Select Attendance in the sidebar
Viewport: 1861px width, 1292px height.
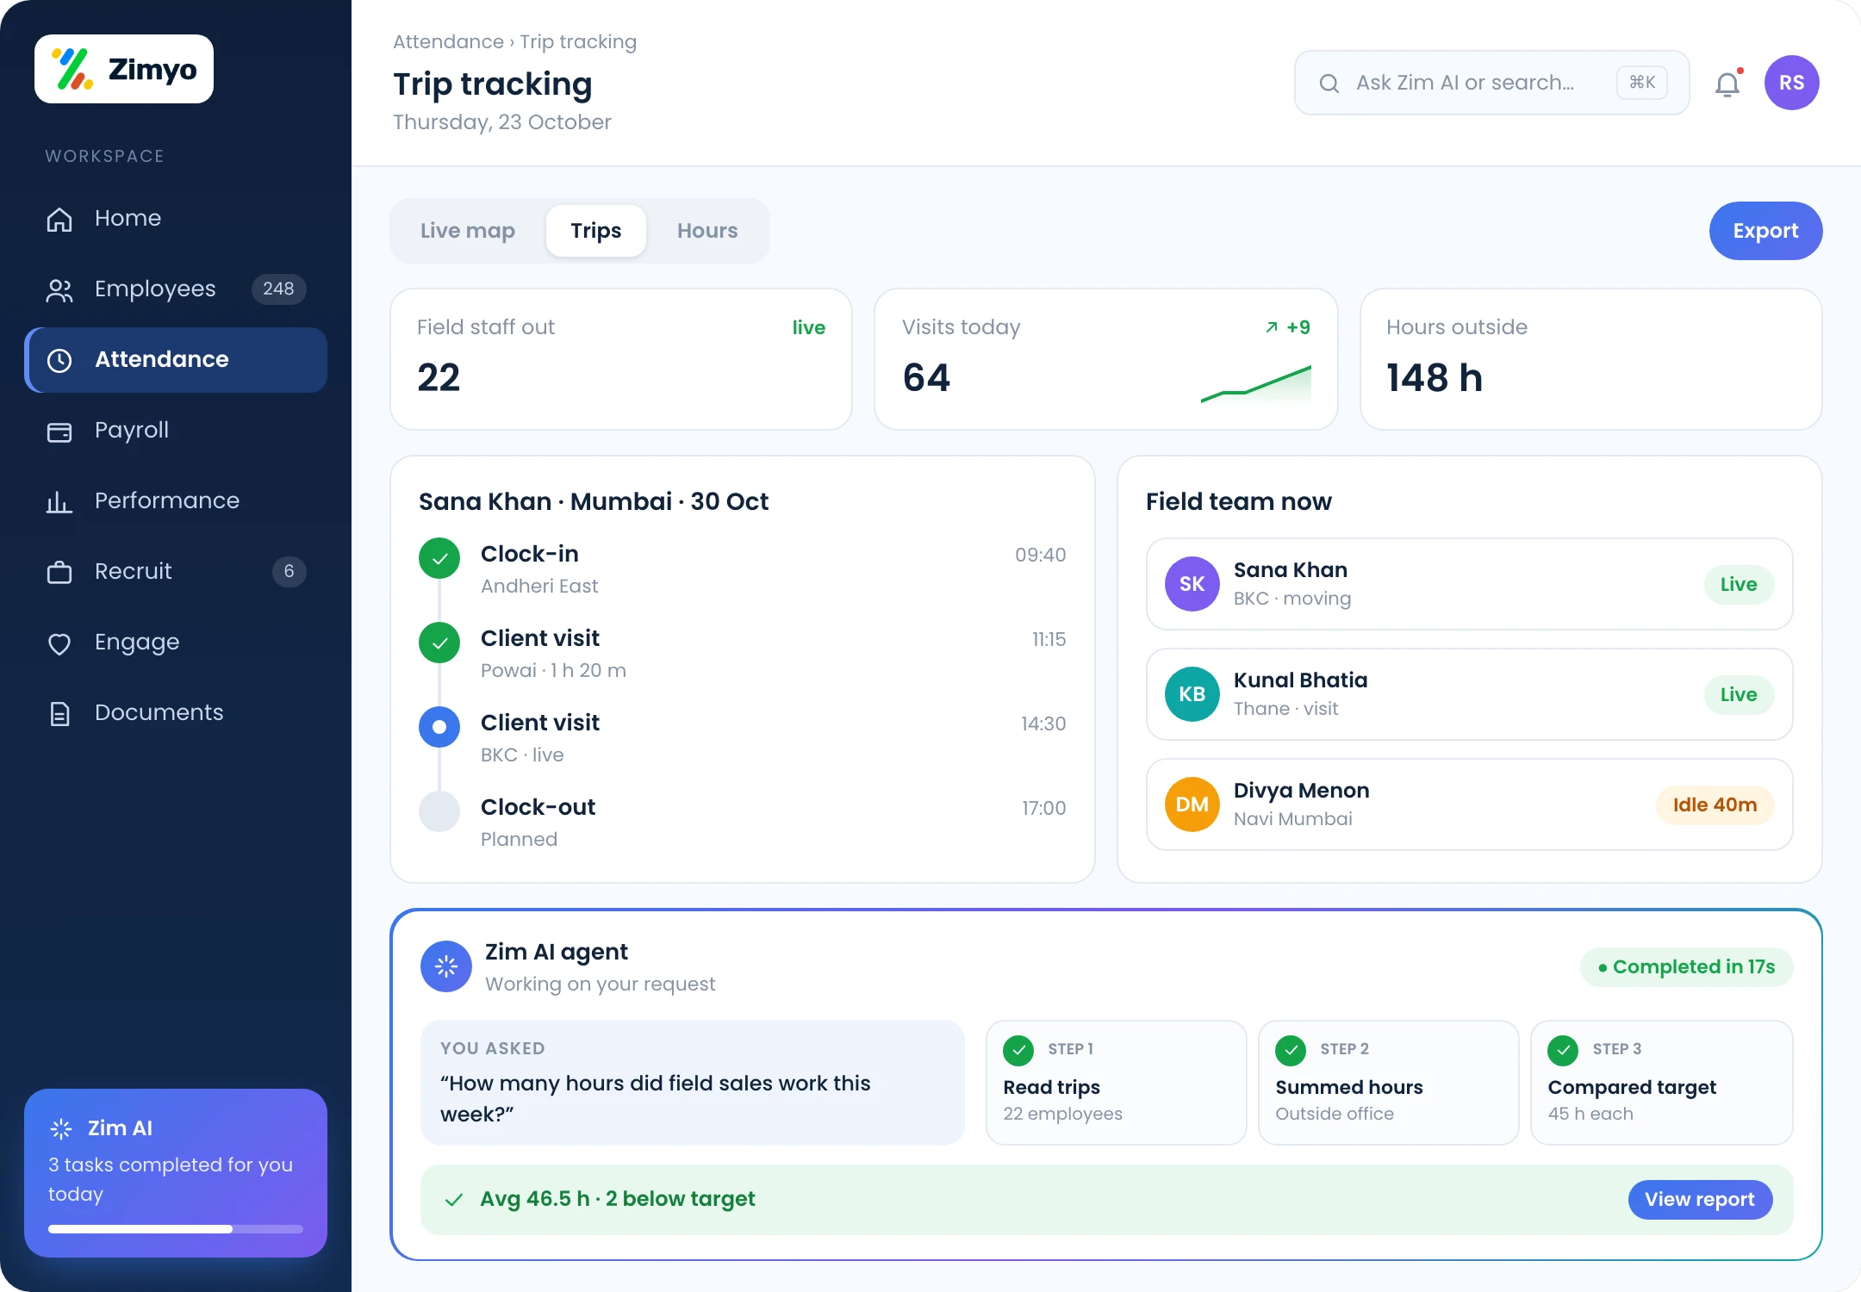click(x=176, y=359)
